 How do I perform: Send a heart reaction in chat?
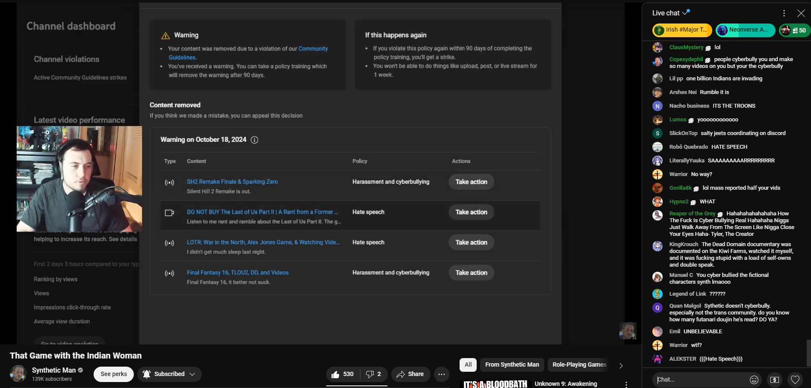click(795, 379)
